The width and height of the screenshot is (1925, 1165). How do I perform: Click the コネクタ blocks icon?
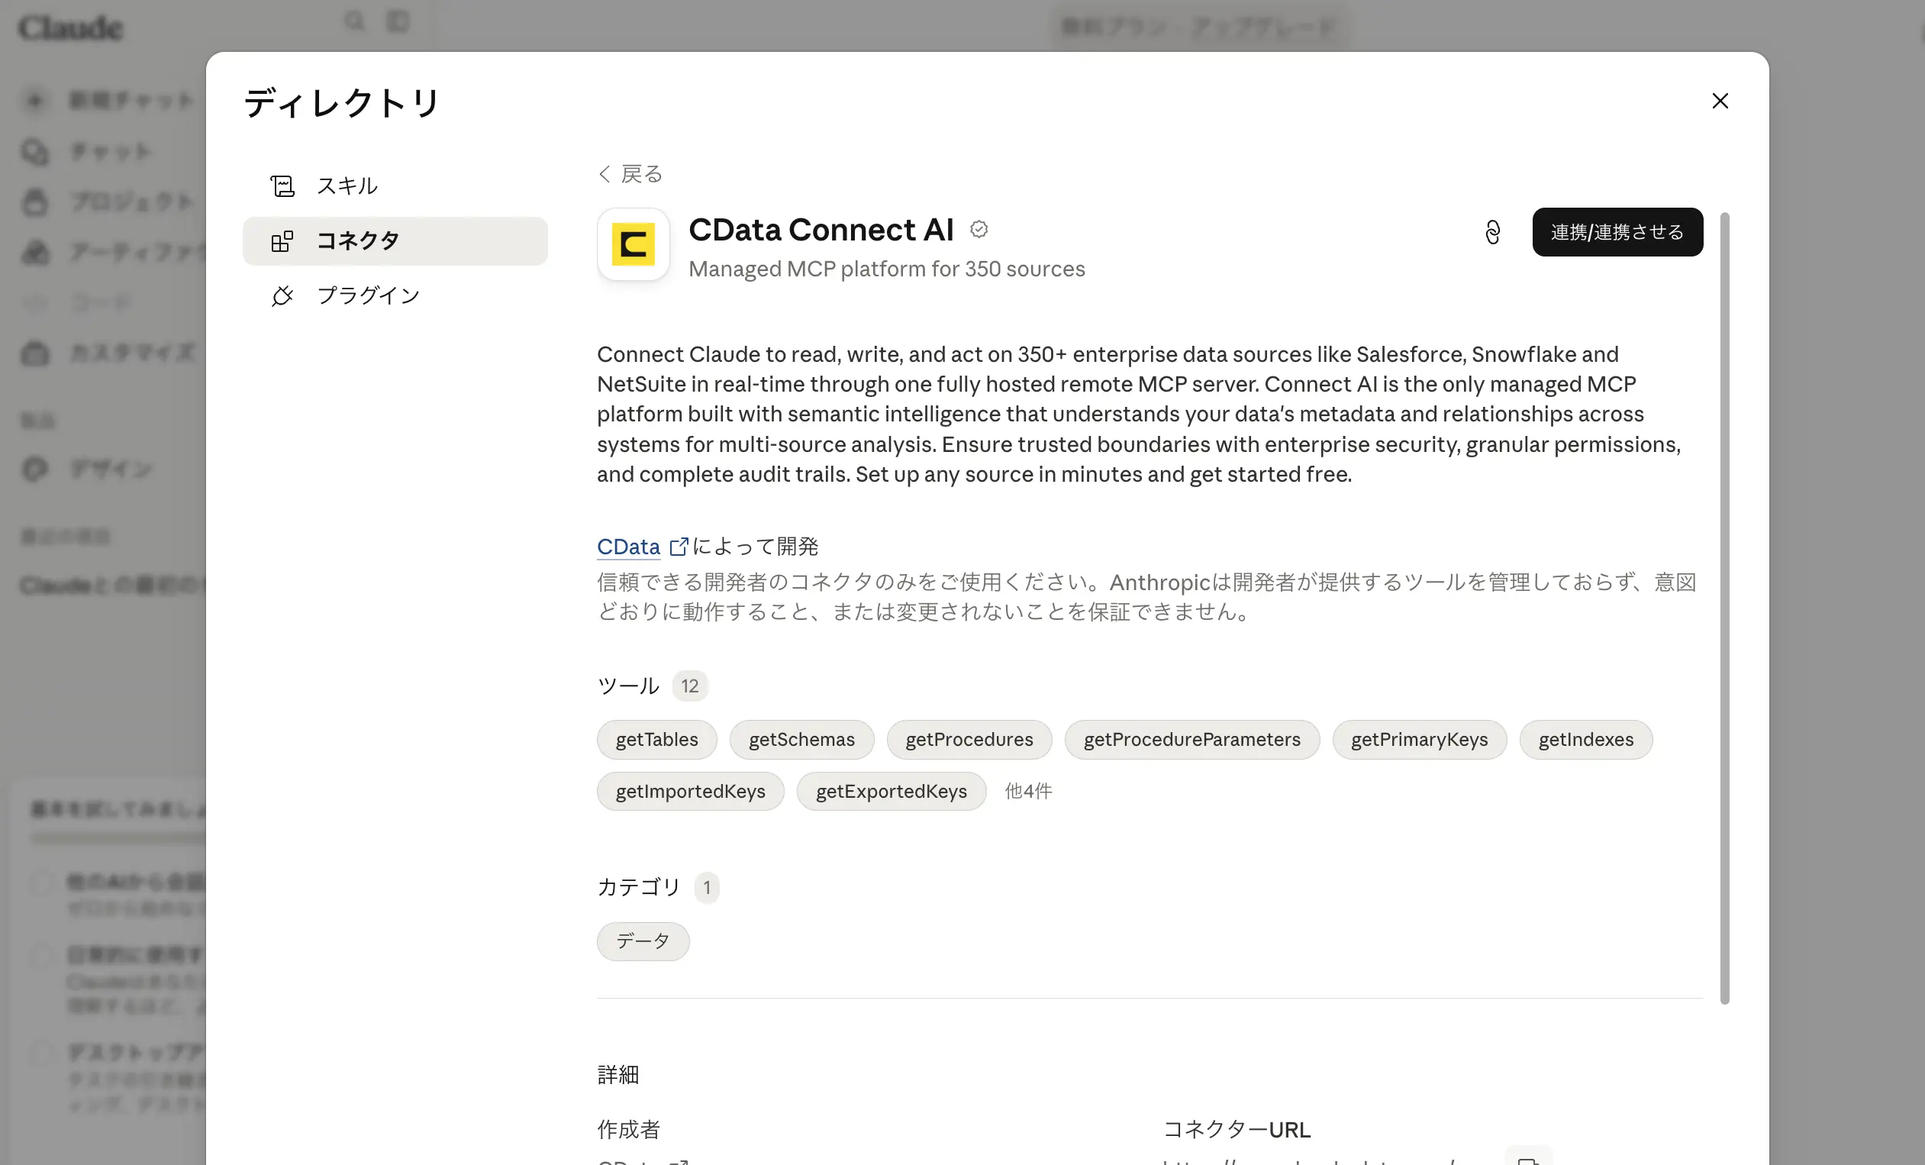(x=282, y=241)
